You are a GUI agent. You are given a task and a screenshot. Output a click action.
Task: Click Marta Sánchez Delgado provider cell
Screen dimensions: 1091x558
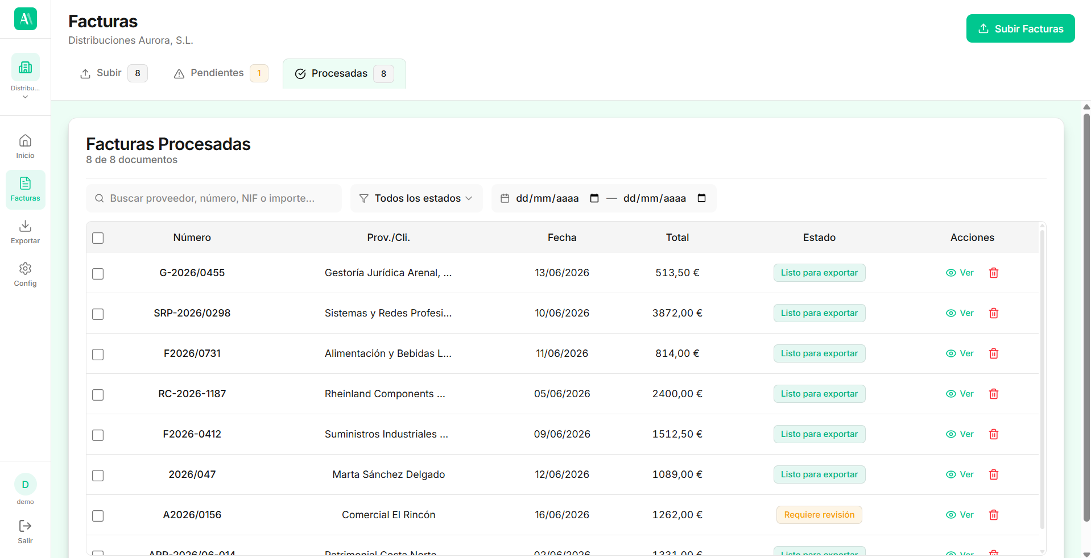tap(389, 474)
